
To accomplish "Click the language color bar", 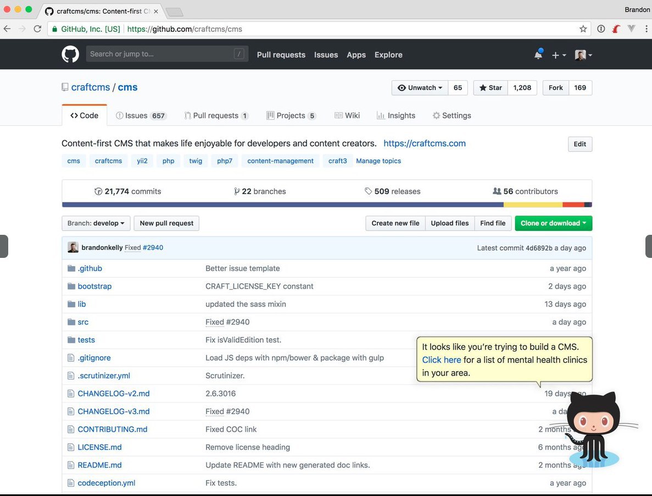I will pyautogui.click(x=327, y=205).
